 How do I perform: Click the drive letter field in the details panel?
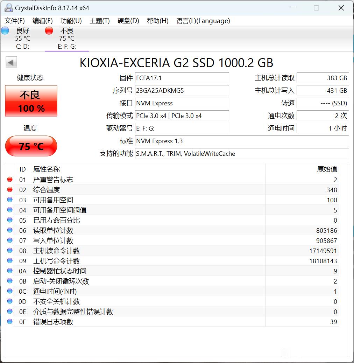pyautogui.click(x=182, y=128)
